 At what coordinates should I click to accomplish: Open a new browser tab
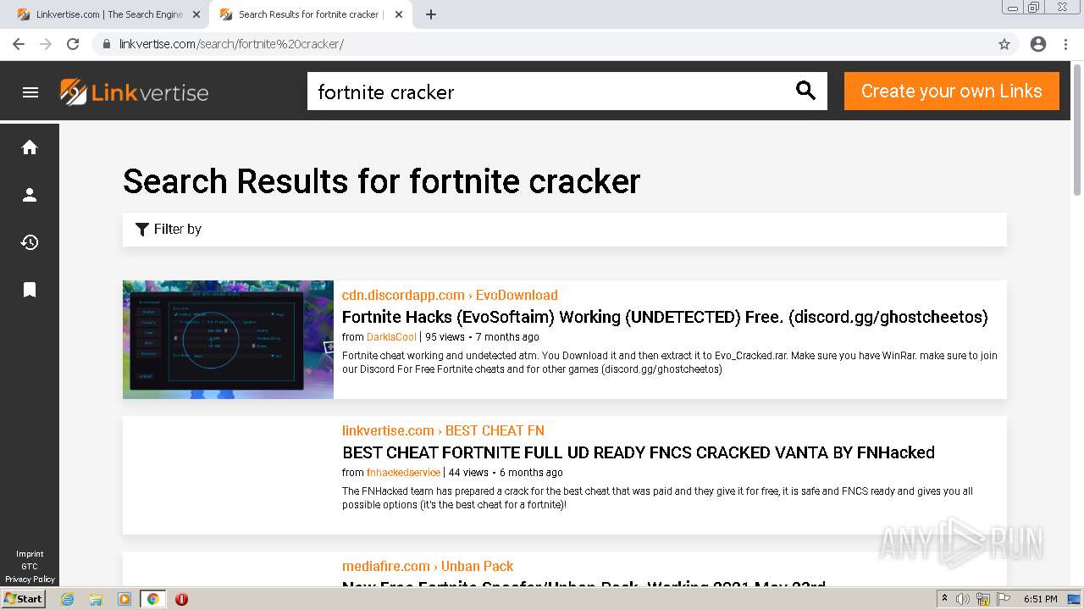(x=431, y=14)
